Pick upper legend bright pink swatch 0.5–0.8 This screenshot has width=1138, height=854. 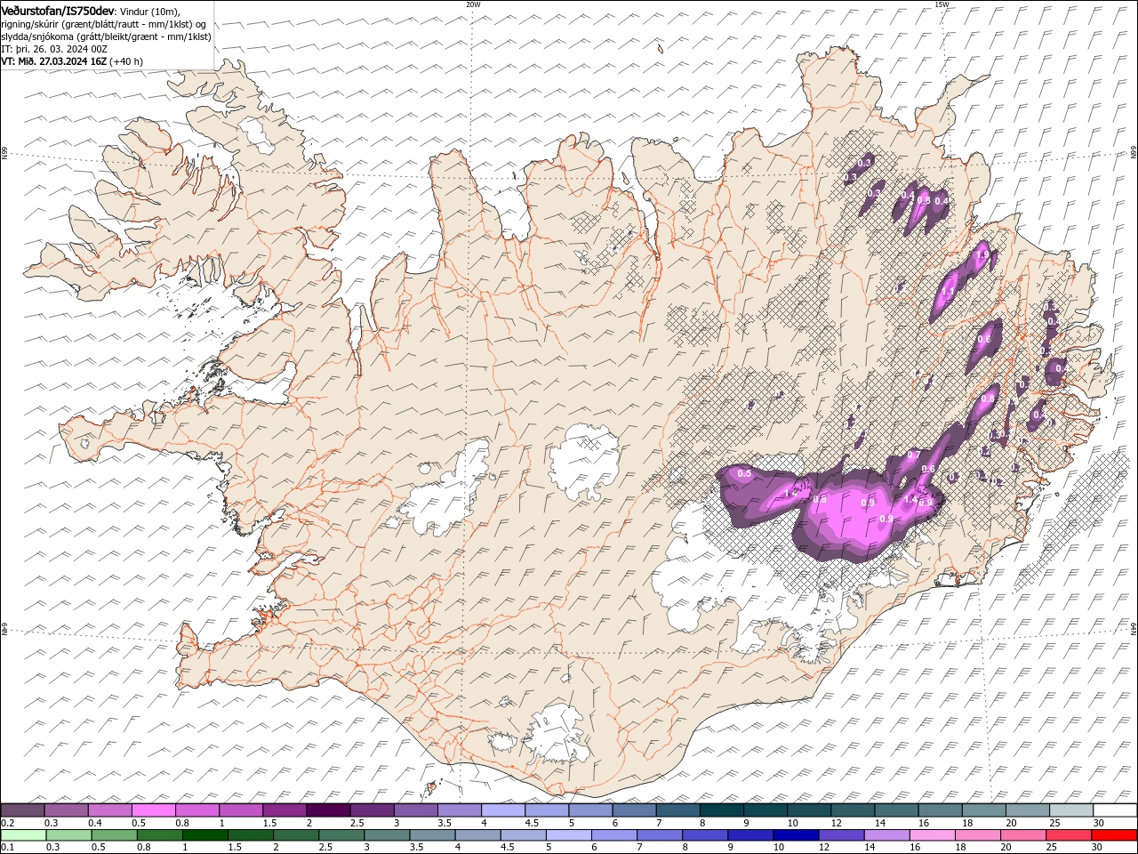click(x=154, y=810)
